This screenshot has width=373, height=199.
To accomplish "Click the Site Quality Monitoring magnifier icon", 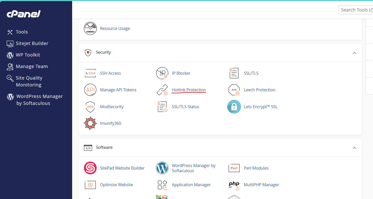I will click(10, 78).
